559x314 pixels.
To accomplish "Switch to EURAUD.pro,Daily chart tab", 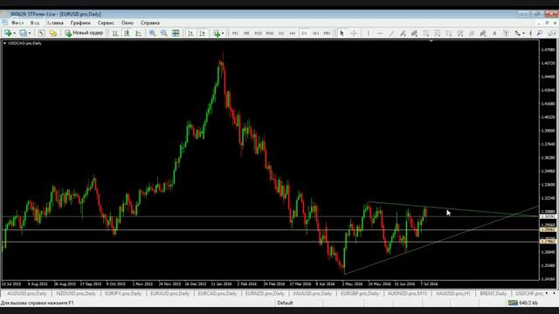I will tap(169, 293).
